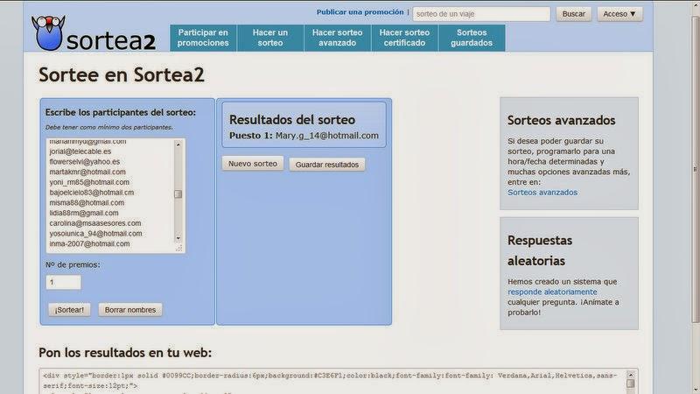Click the 'Borrar nombres' button
The width and height of the screenshot is (700, 394).
click(129, 310)
